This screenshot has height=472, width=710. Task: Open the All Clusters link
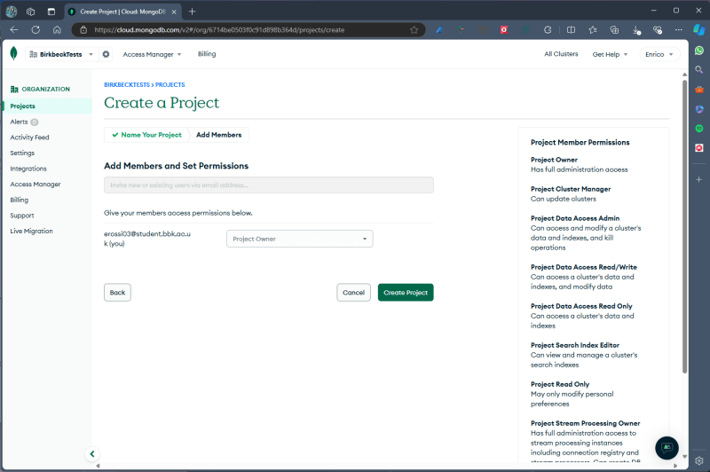561,54
